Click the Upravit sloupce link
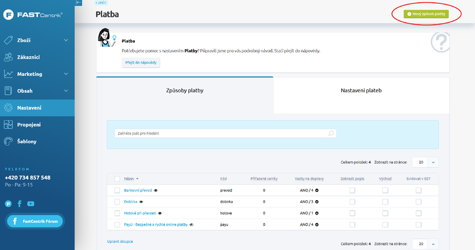 click(x=120, y=242)
